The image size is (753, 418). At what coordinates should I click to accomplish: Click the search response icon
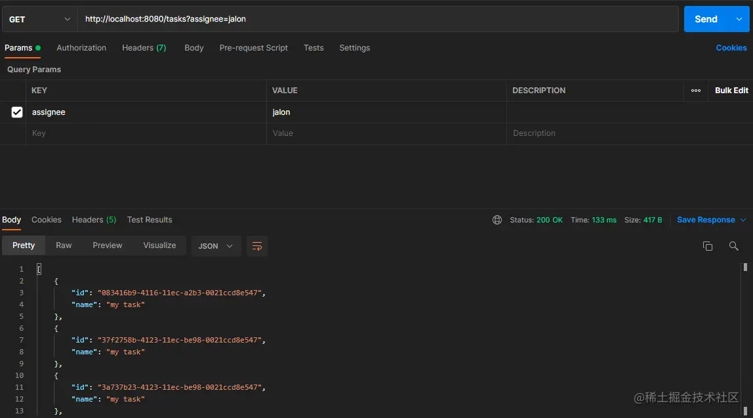pos(733,246)
